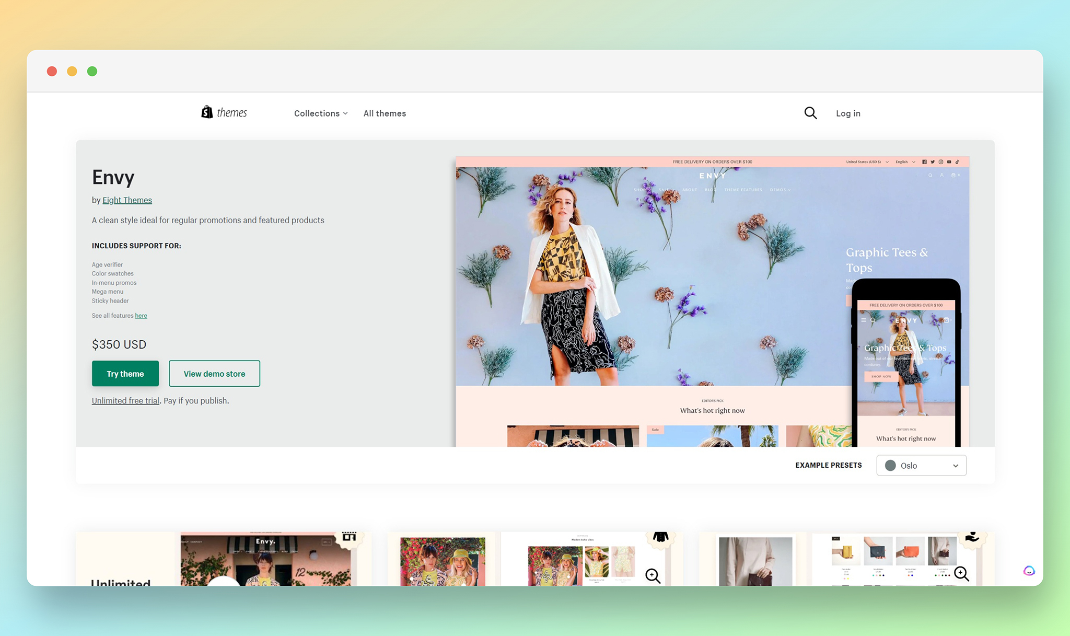Click the Twitter icon in the banner
Screen dimensions: 1070x636
933,162
